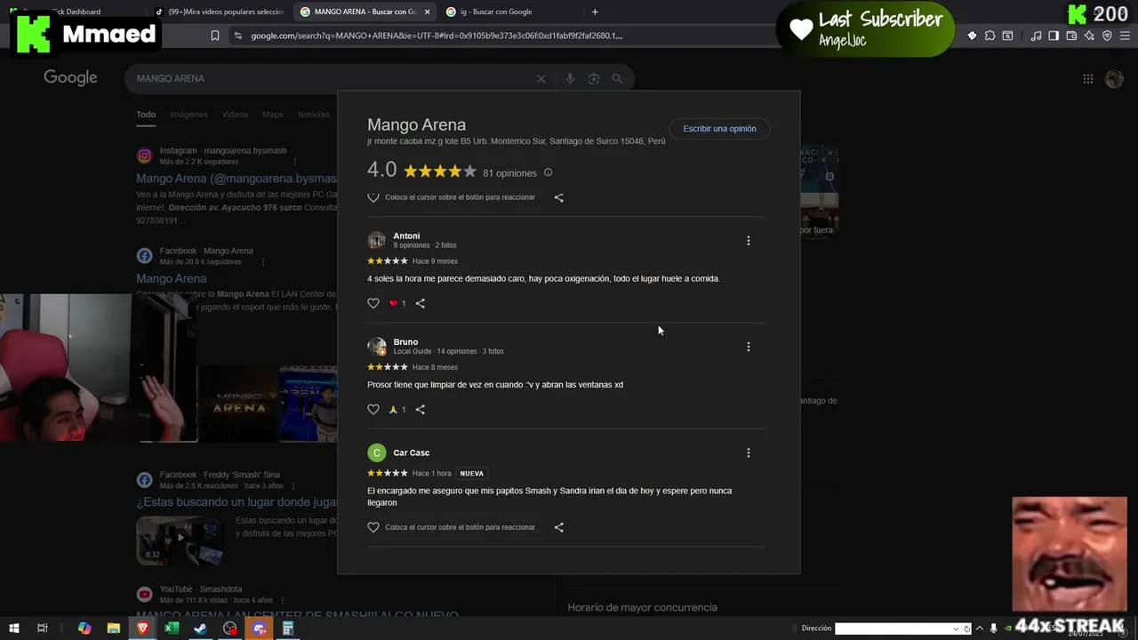Search by image with Google Lens icon
This screenshot has height=640, width=1138.
594,78
